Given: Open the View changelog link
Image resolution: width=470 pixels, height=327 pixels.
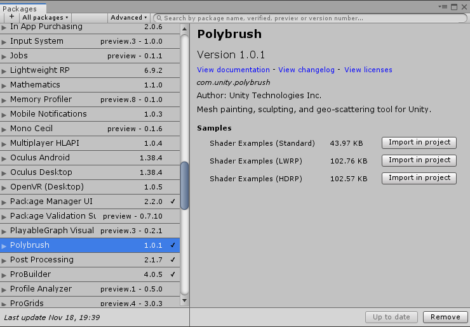Looking at the screenshot, I should click(306, 70).
